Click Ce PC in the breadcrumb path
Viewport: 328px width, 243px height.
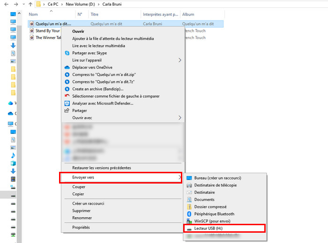click(53, 4)
